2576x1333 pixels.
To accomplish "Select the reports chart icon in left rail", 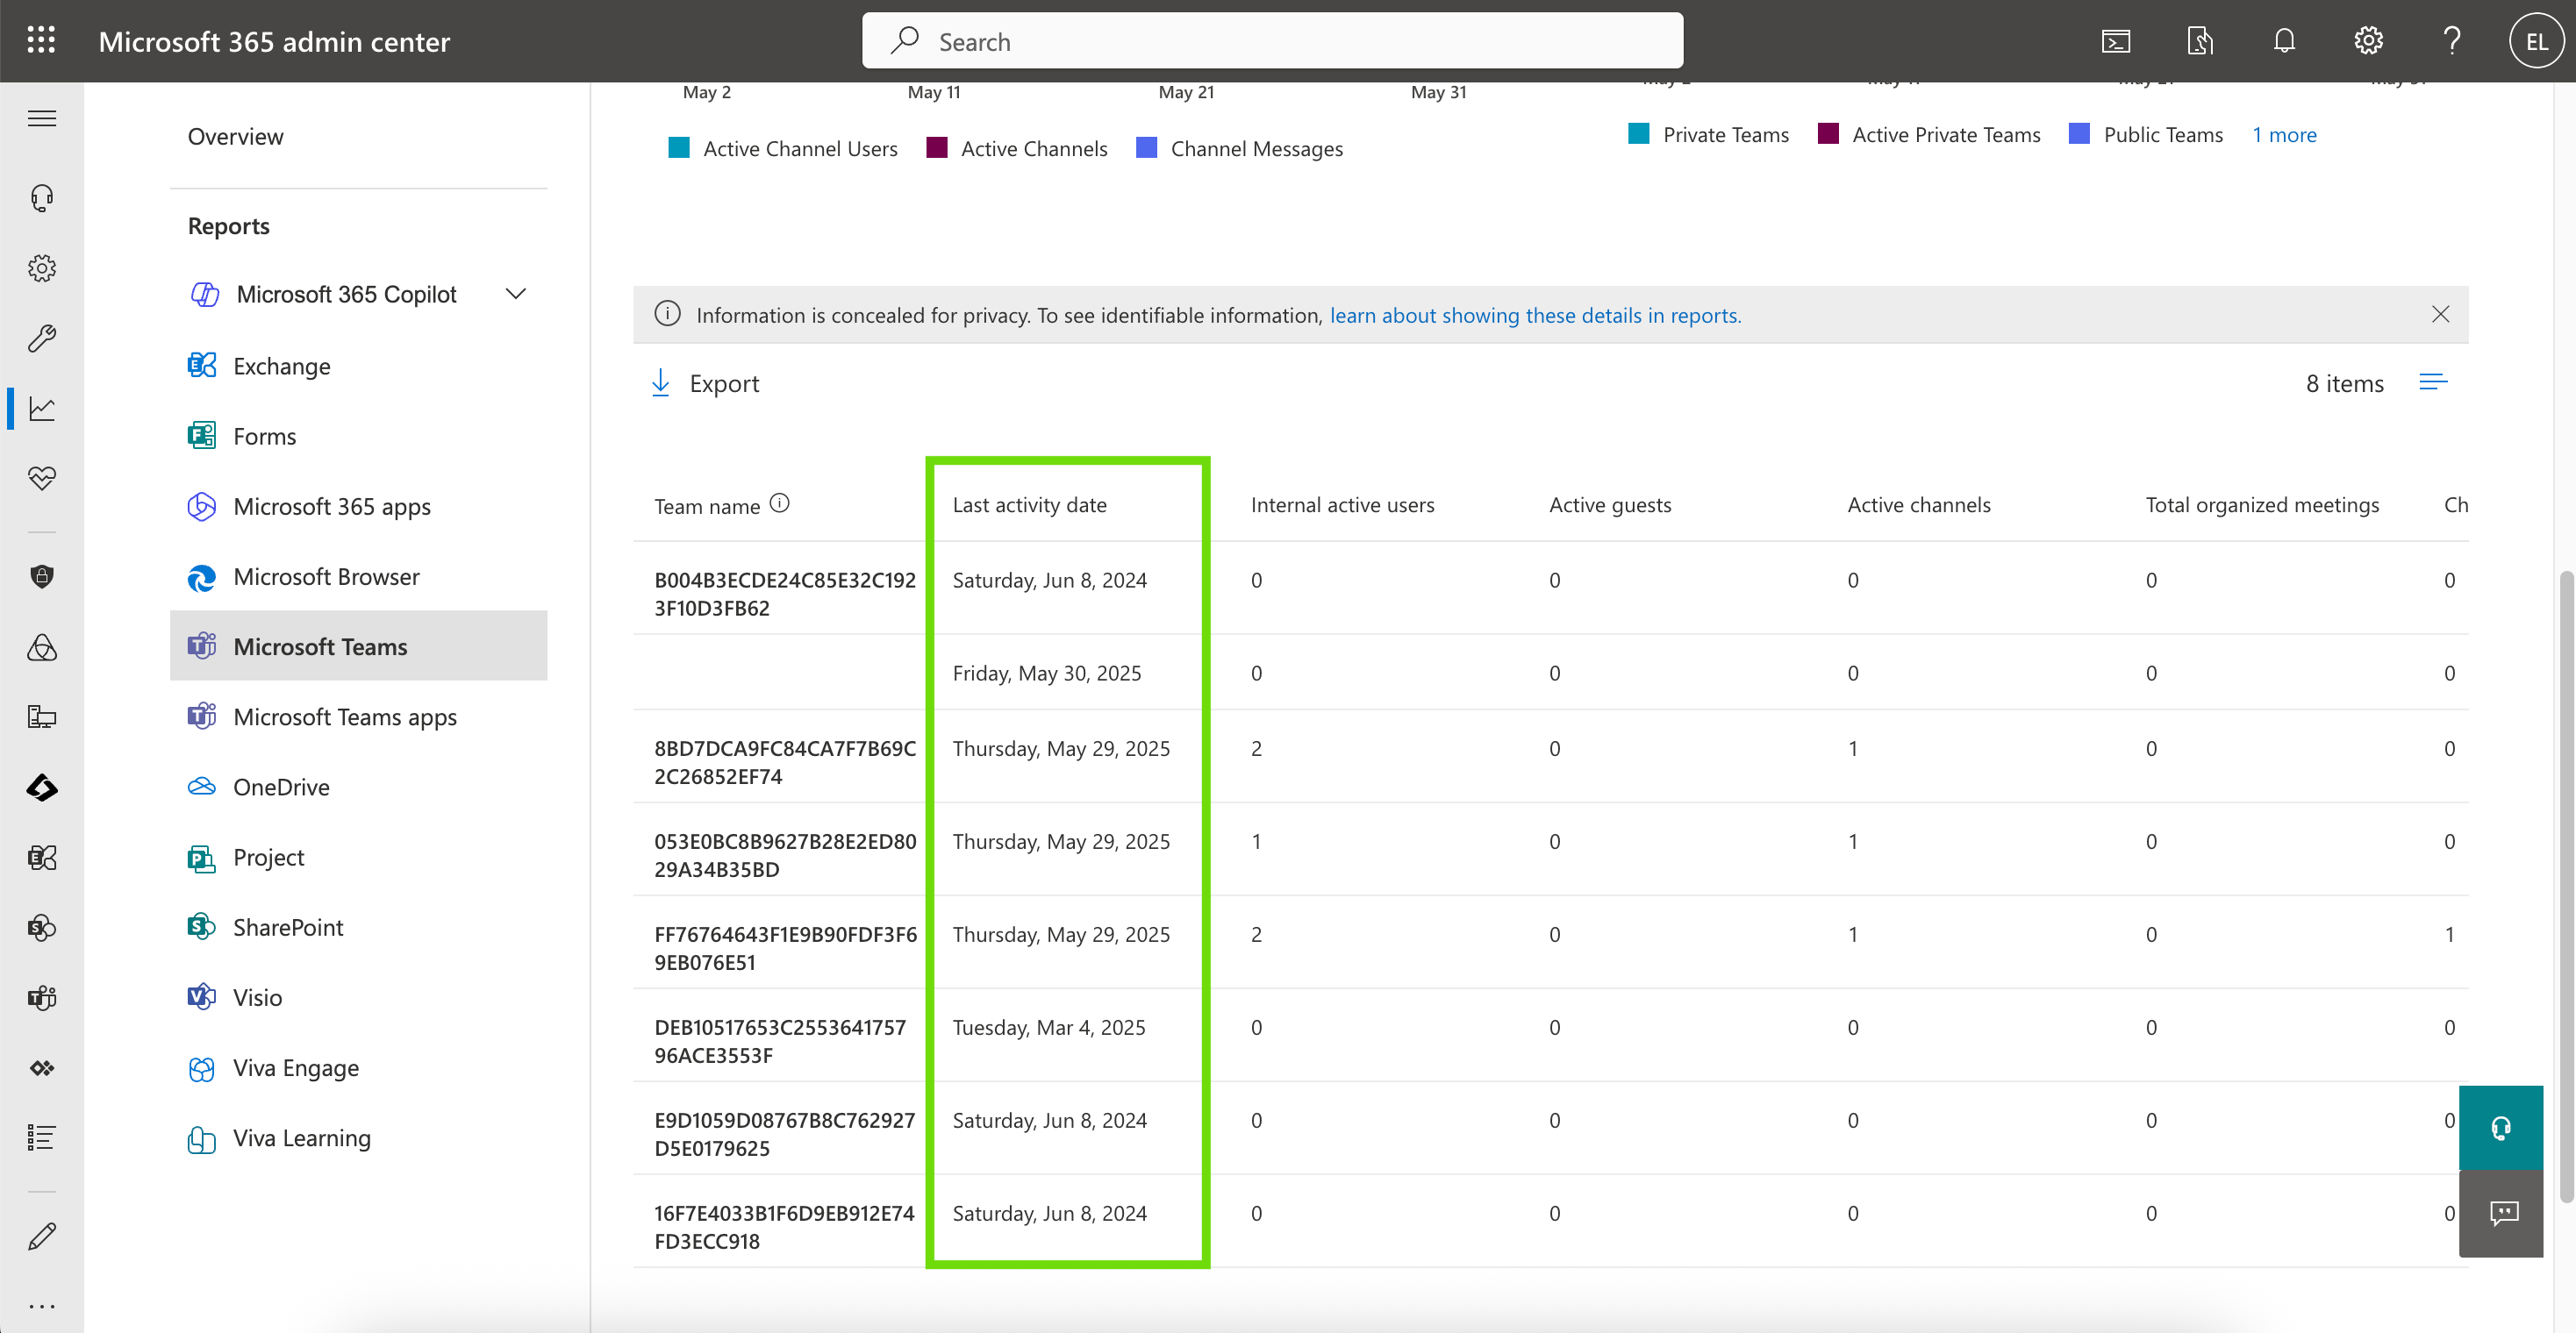I will tap(42, 408).
